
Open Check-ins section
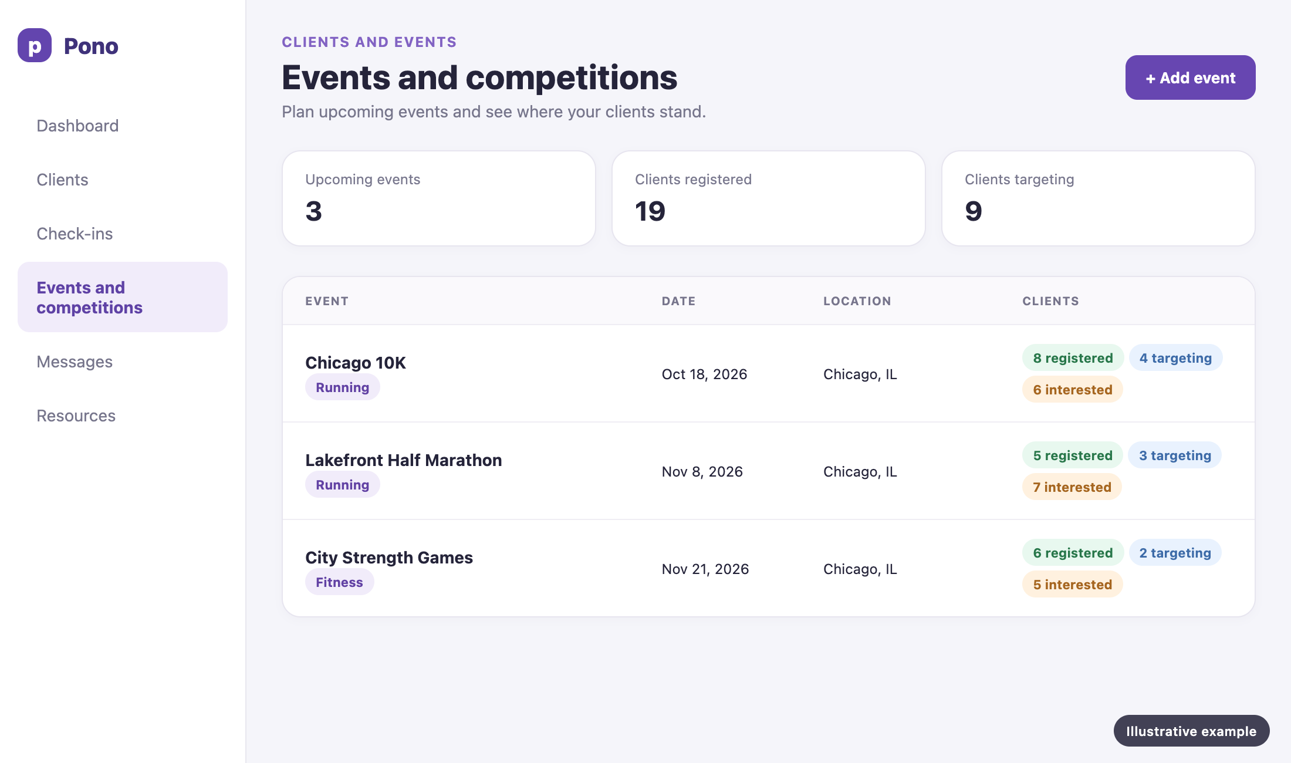[x=123, y=234]
